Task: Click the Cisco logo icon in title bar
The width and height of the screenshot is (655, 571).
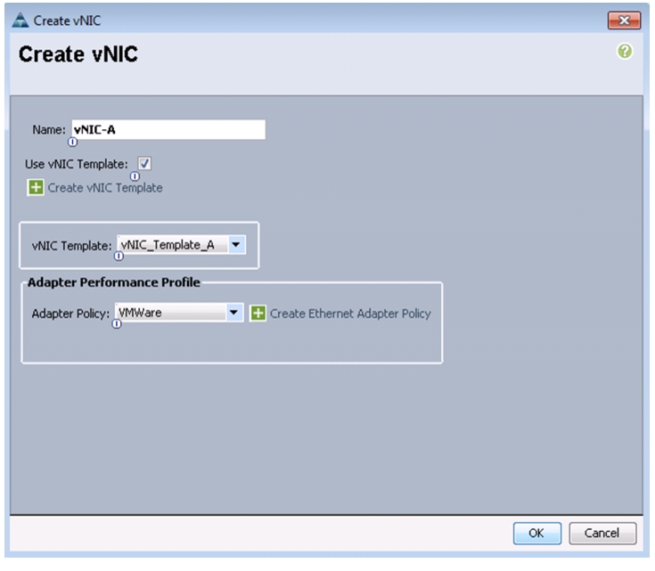Action: [20, 20]
